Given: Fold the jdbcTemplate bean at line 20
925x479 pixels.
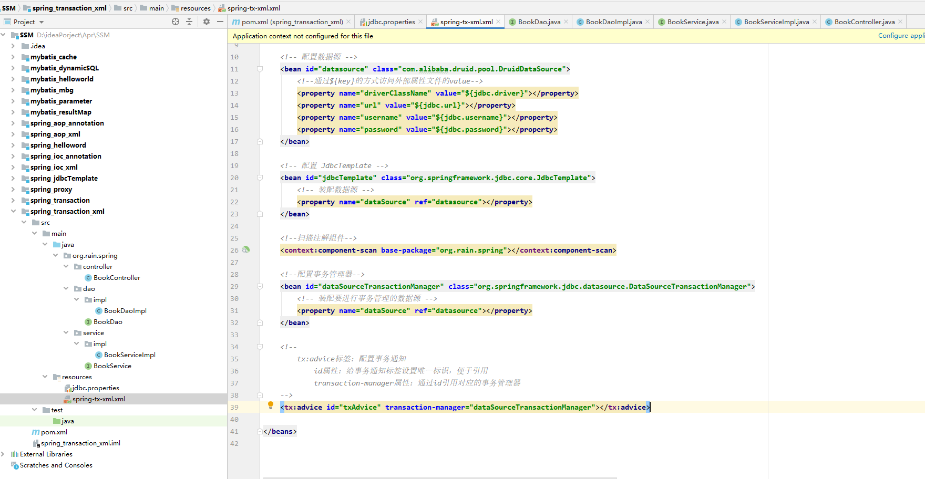Looking at the screenshot, I should (260, 178).
